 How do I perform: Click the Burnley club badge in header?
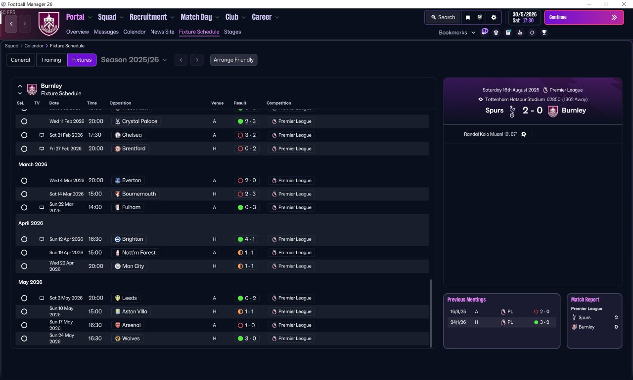click(x=48, y=24)
